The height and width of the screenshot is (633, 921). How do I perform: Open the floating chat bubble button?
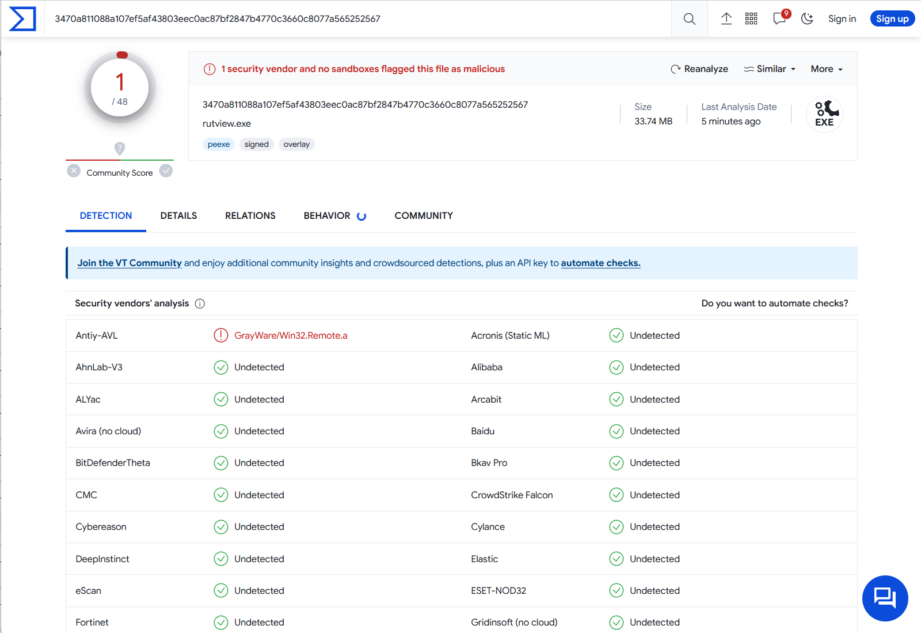pos(885,598)
